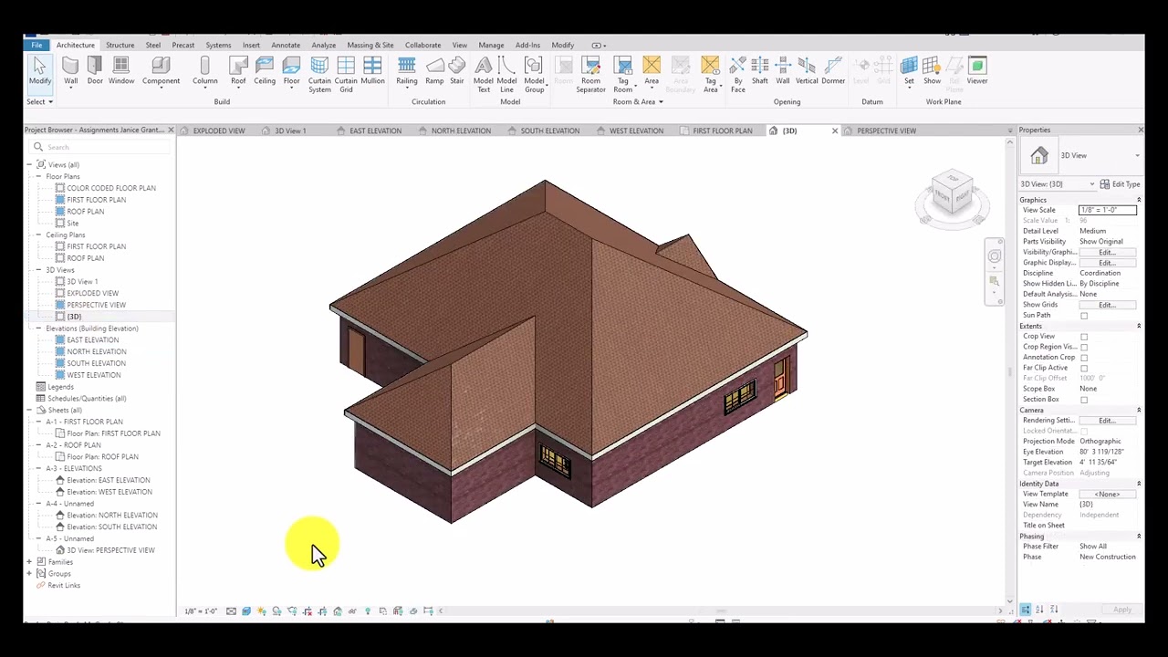Click the Model Text tool
This screenshot has height=657, width=1168.
click(484, 75)
